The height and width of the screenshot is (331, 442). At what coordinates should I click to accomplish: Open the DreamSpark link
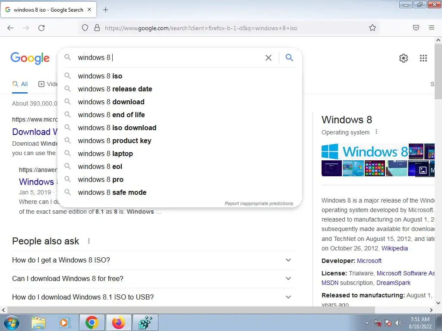click(393, 283)
